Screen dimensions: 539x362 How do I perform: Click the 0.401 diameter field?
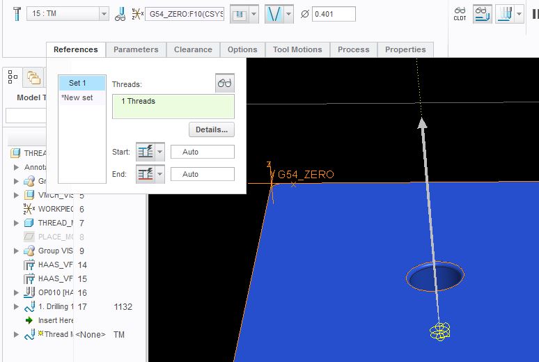(334, 14)
